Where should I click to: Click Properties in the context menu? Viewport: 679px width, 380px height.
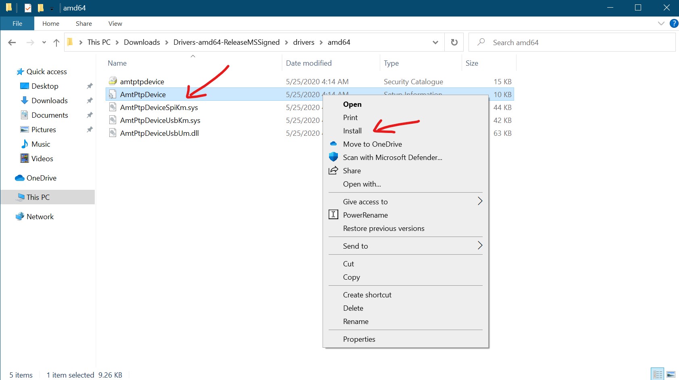coord(359,339)
